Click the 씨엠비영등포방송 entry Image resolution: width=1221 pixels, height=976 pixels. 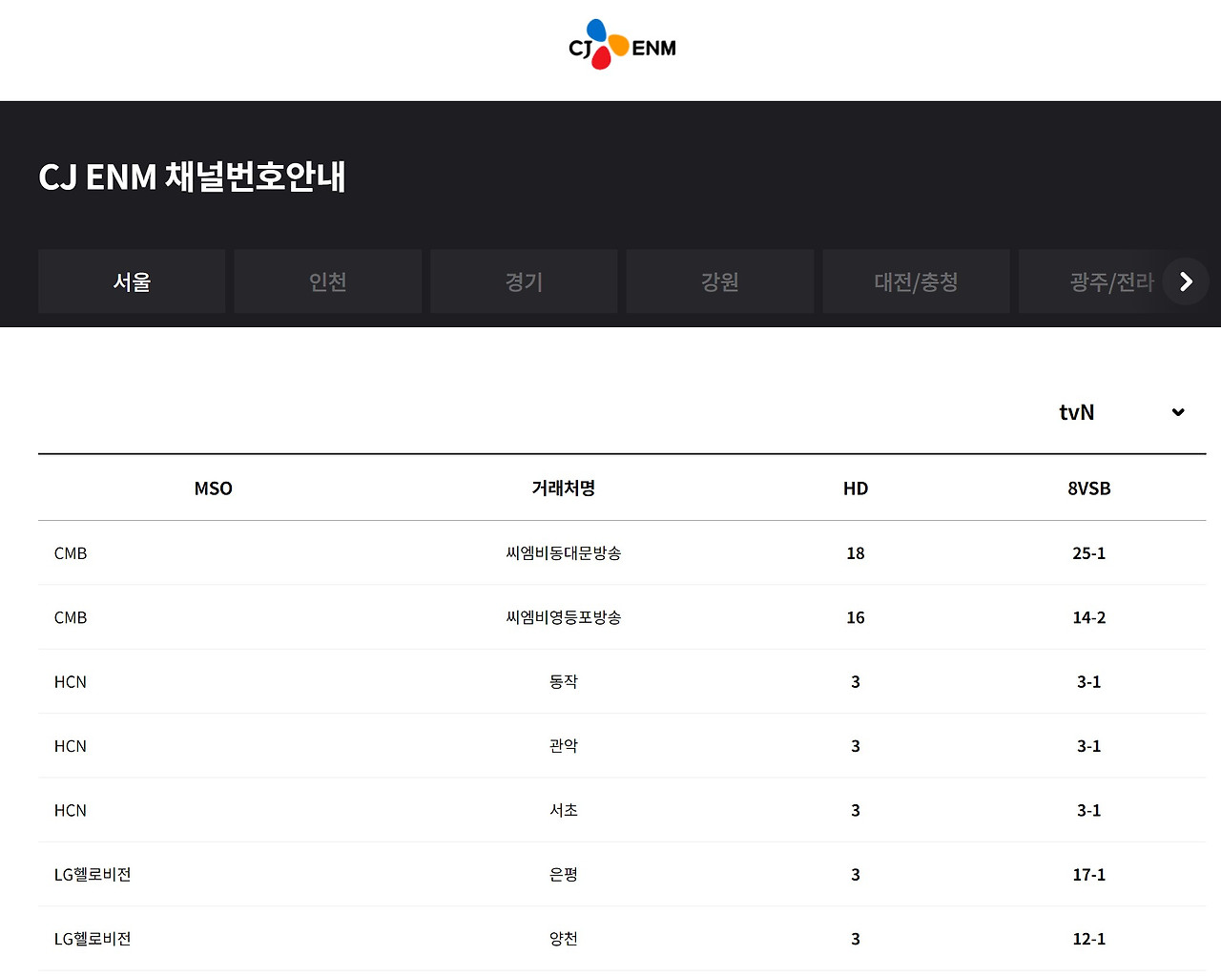coord(564,617)
